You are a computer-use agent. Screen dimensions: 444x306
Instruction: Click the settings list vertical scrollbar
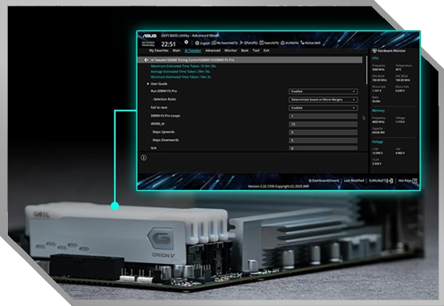pyautogui.click(x=366, y=70)
